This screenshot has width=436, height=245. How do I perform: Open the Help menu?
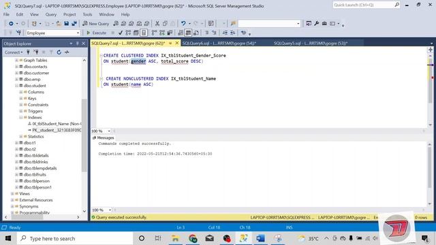click(x=125, y=14)
